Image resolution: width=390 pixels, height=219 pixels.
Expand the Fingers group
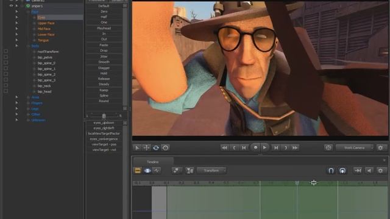click(x=28, y=103)
